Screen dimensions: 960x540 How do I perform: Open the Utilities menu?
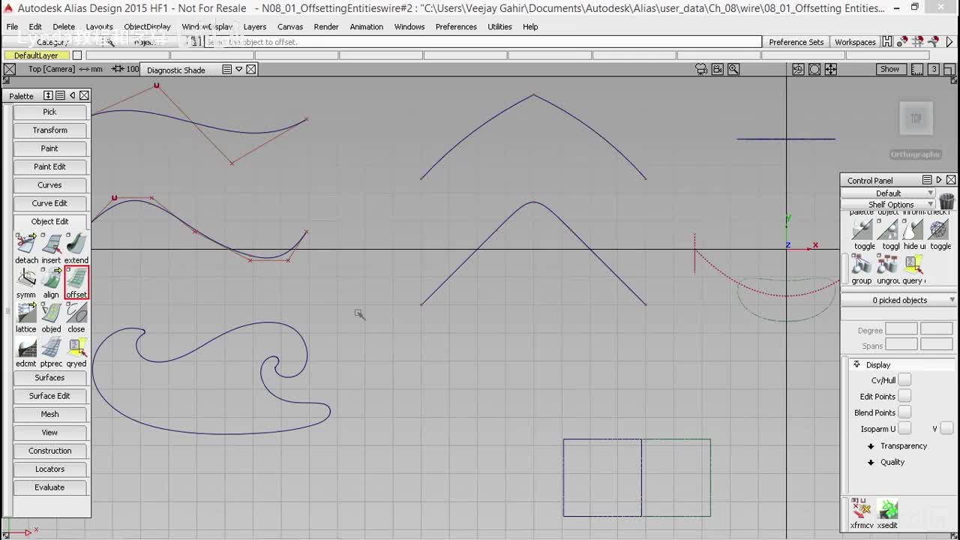coord(499,26)
